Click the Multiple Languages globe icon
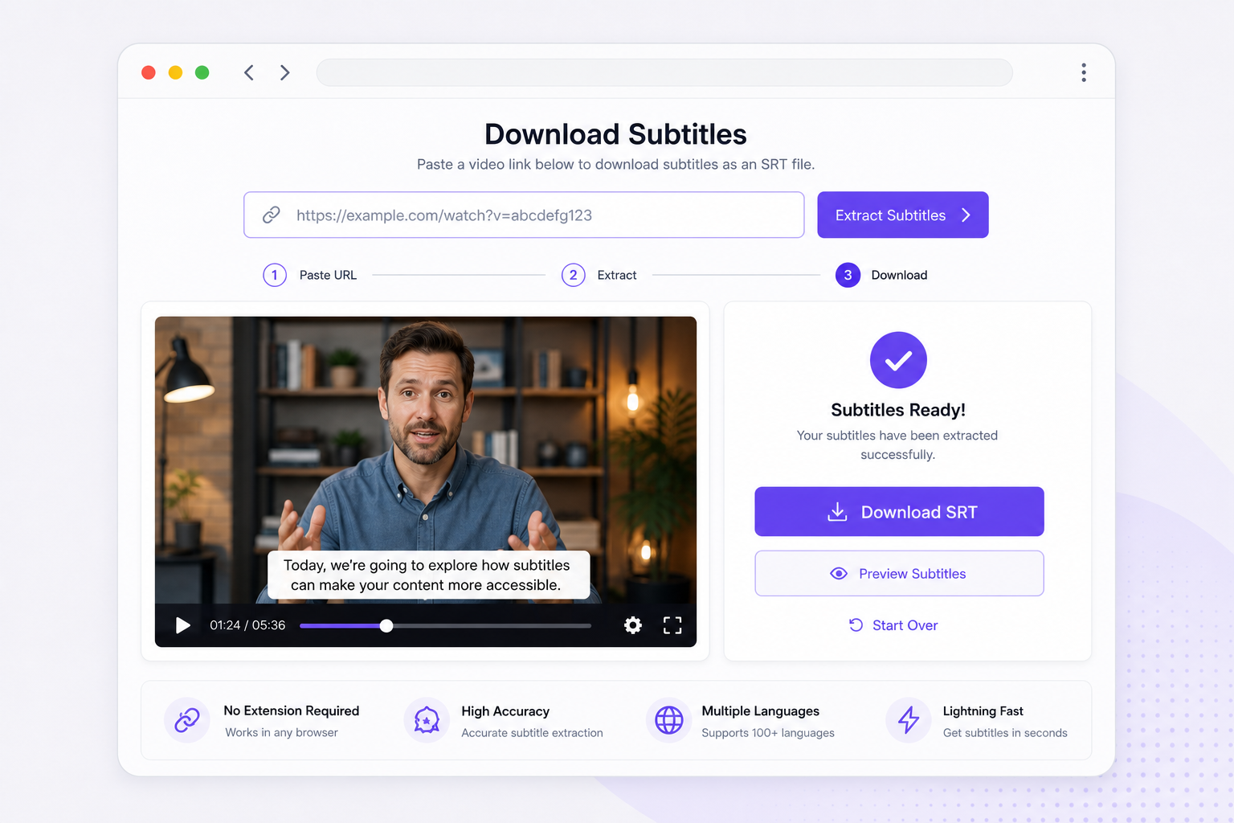Image resolution: width=1234 pixels, height=823 pixels. point(668,720)
